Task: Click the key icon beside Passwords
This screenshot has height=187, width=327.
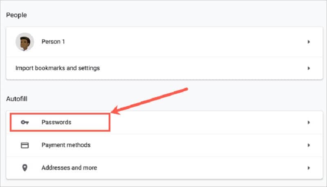Action: 25,122
